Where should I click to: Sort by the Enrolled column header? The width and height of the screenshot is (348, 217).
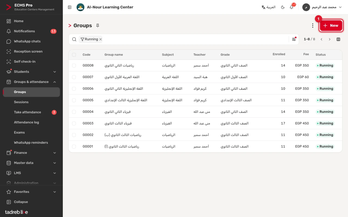pos(279,54)
